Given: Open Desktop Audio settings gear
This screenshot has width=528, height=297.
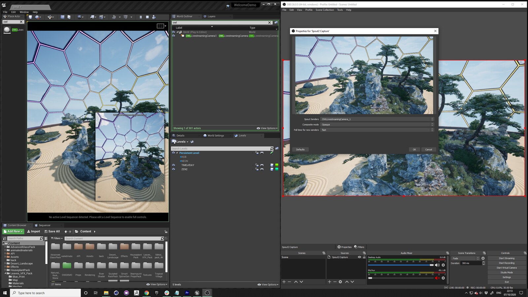Looking at the screenshot, I should click(443, 265).
